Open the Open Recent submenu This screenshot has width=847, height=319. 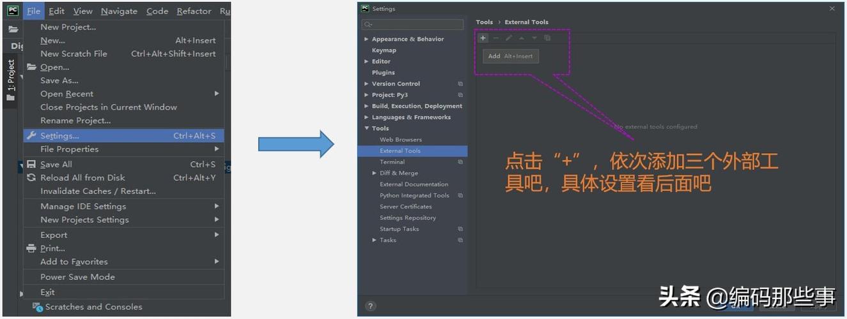click(x=124, y=94)
